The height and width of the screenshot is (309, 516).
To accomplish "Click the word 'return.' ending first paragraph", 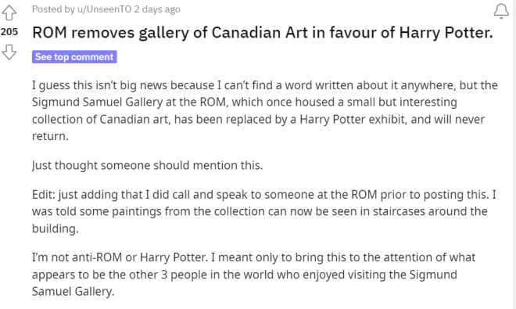I will click(x=50, y=136).
